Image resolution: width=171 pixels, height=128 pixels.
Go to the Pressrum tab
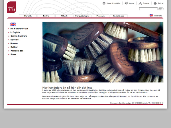[100, 16]
